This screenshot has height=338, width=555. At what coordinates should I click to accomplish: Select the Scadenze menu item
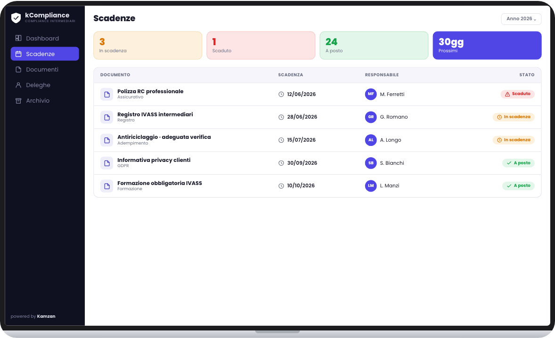point(45,54)
